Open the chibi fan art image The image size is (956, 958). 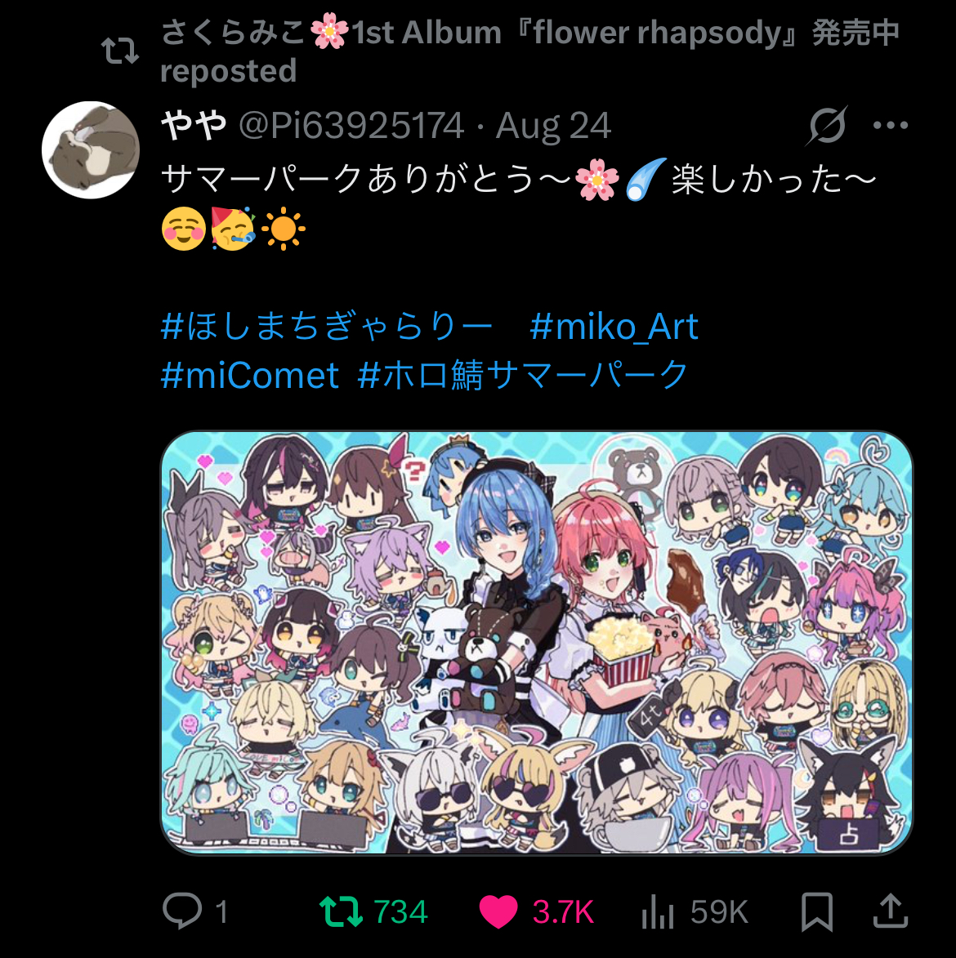pyautogui.click(x=536, y=642)
